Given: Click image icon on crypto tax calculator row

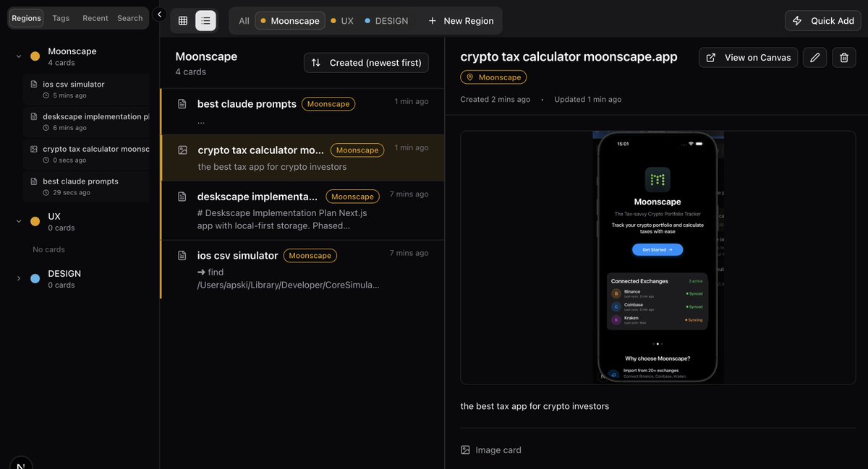Looking at the screenshot, I should pyautogui.click(x=182, y=150).
